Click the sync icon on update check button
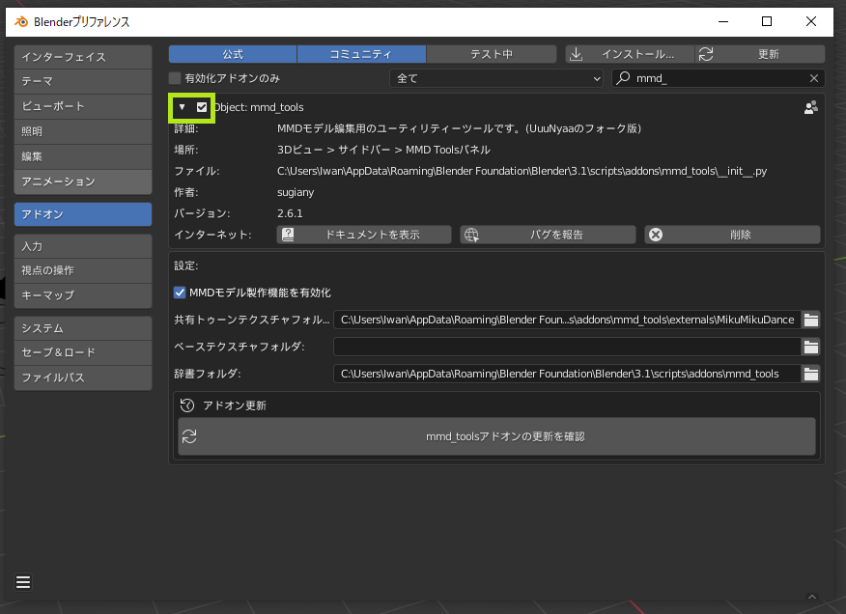The image size is (846, 614). click(189, 436)
